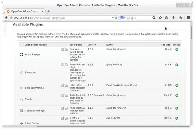Click the Available Plugins page heading
The height and width of the screenshot is (130, 195).
(x=28, y=24)
